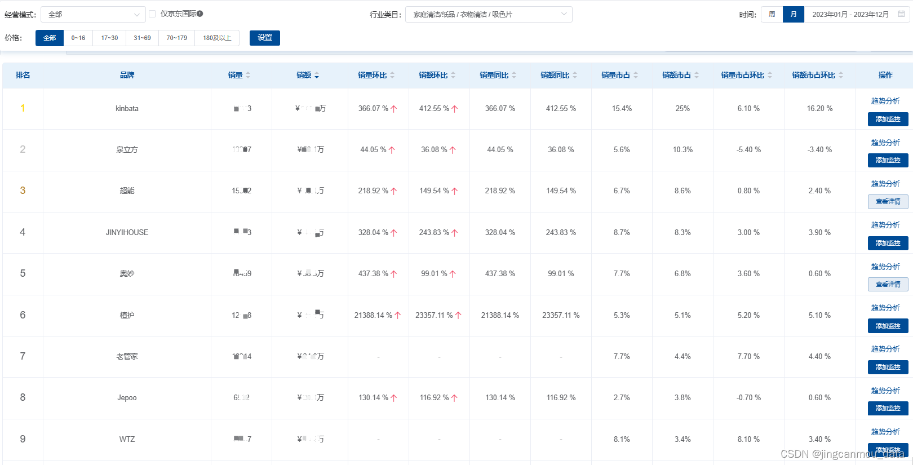Switch time granularity to 周
The width and height of the screenshot is (913, 465).
772,14
